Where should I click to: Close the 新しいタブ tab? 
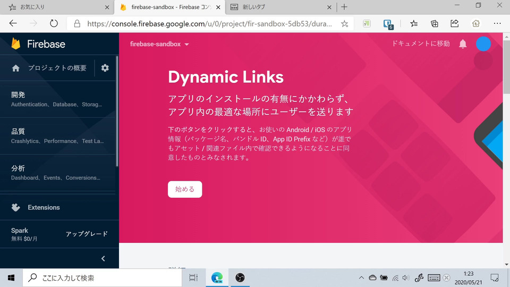coord(329,7)
